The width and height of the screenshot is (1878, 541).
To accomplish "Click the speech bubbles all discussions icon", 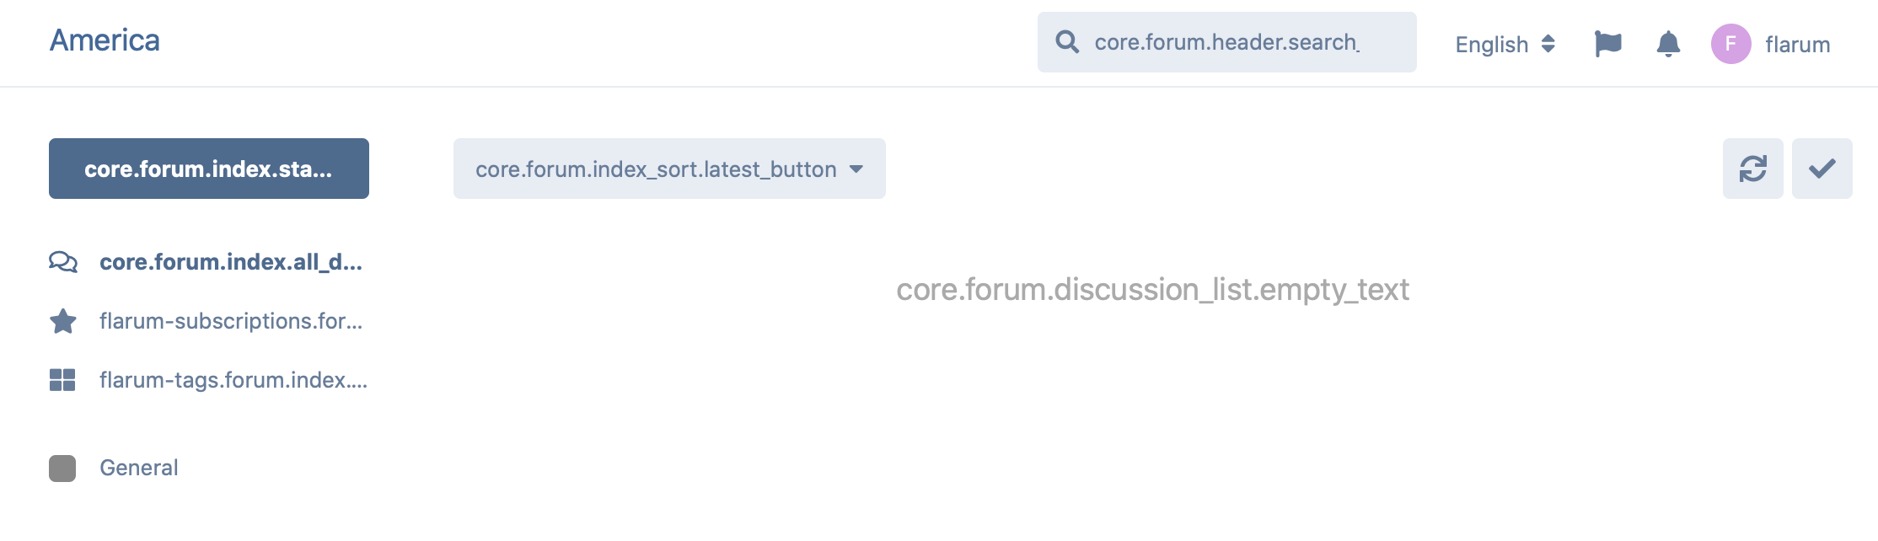I will point(63,262).
